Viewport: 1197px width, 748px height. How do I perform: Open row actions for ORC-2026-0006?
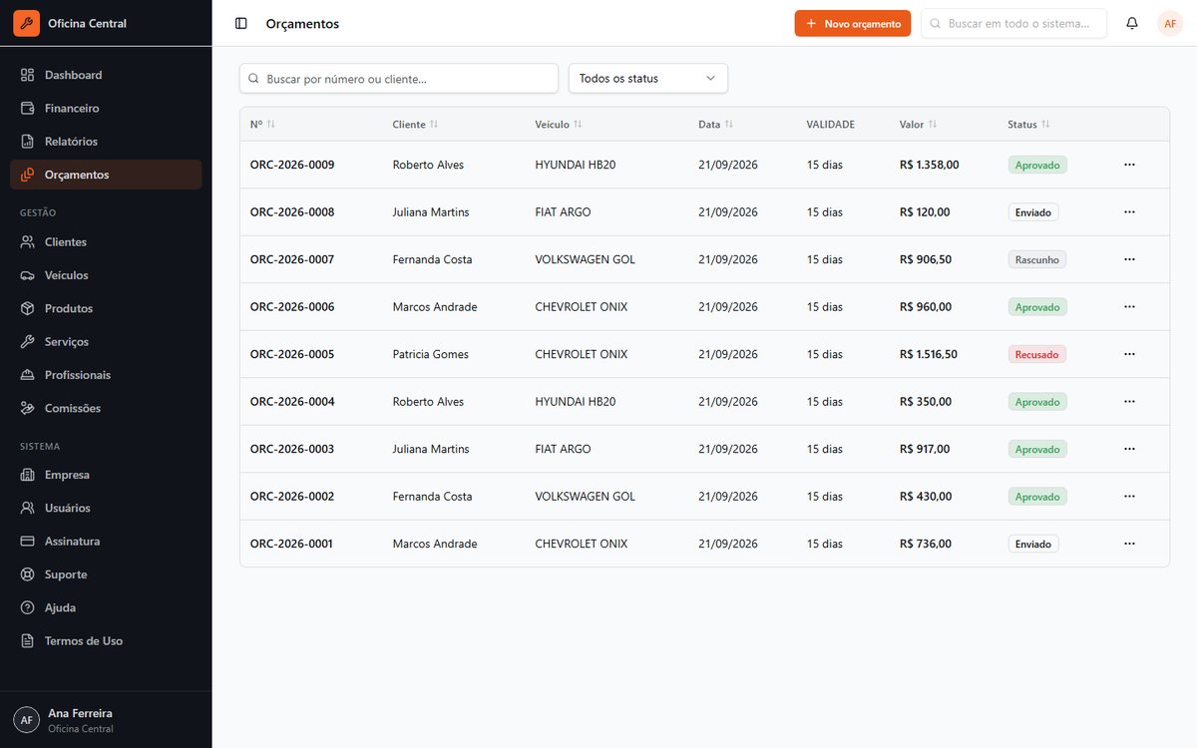point(1129,307)
